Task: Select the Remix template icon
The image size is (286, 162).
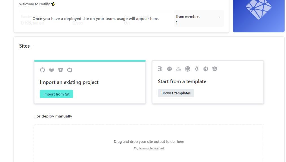Action: pos(160,69)
